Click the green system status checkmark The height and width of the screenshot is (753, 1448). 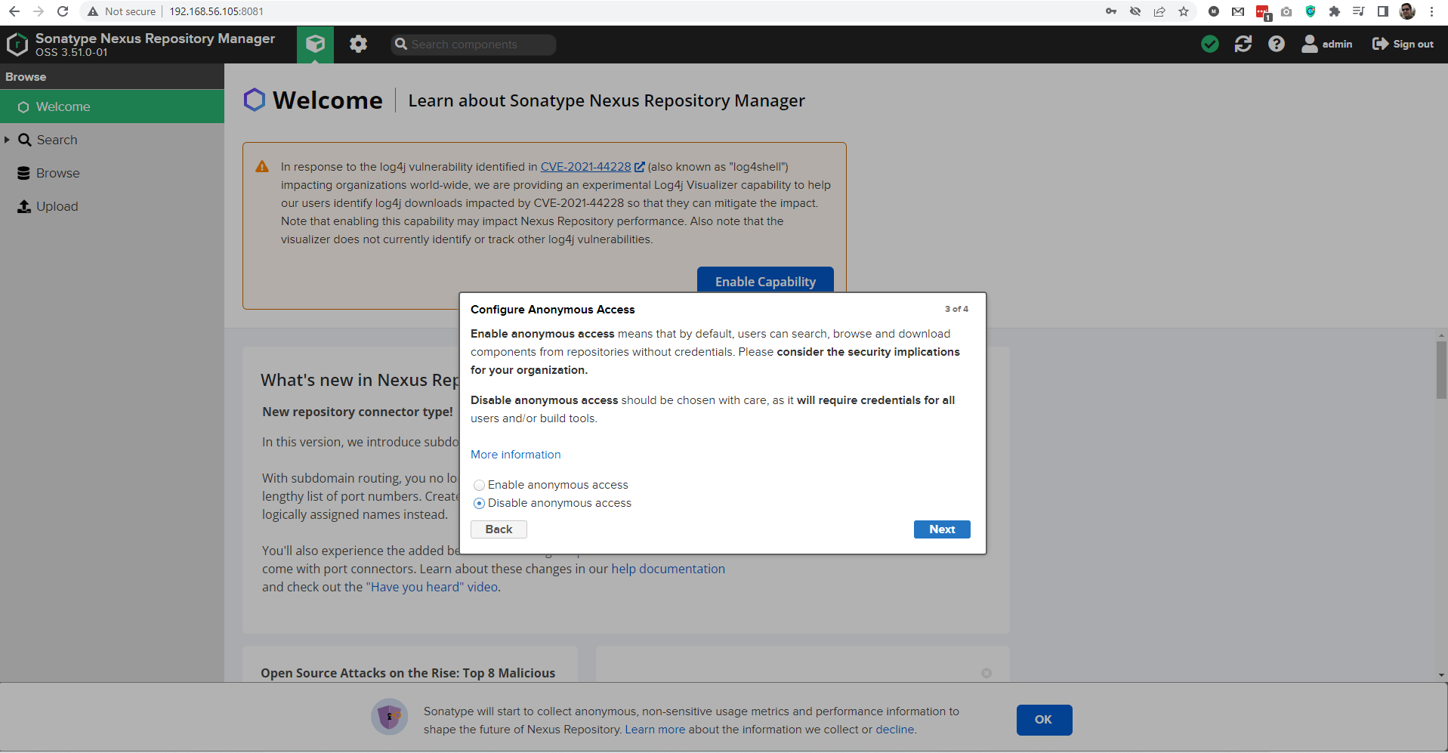tap(1209, 44)
